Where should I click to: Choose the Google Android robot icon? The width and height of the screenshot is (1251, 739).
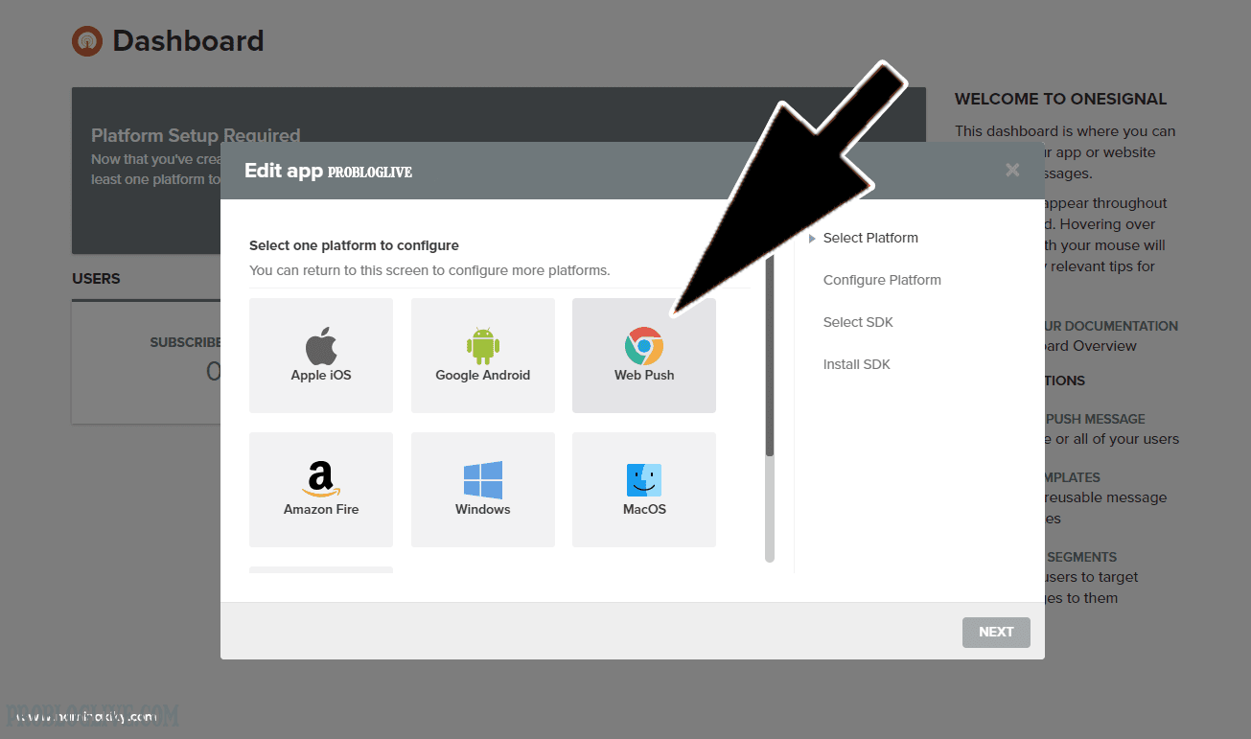(x=482, y=345)
